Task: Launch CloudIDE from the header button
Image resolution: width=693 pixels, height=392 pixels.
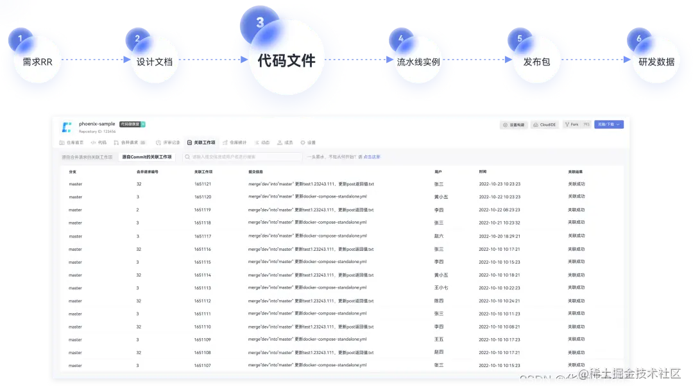Action: pos(545,124)
